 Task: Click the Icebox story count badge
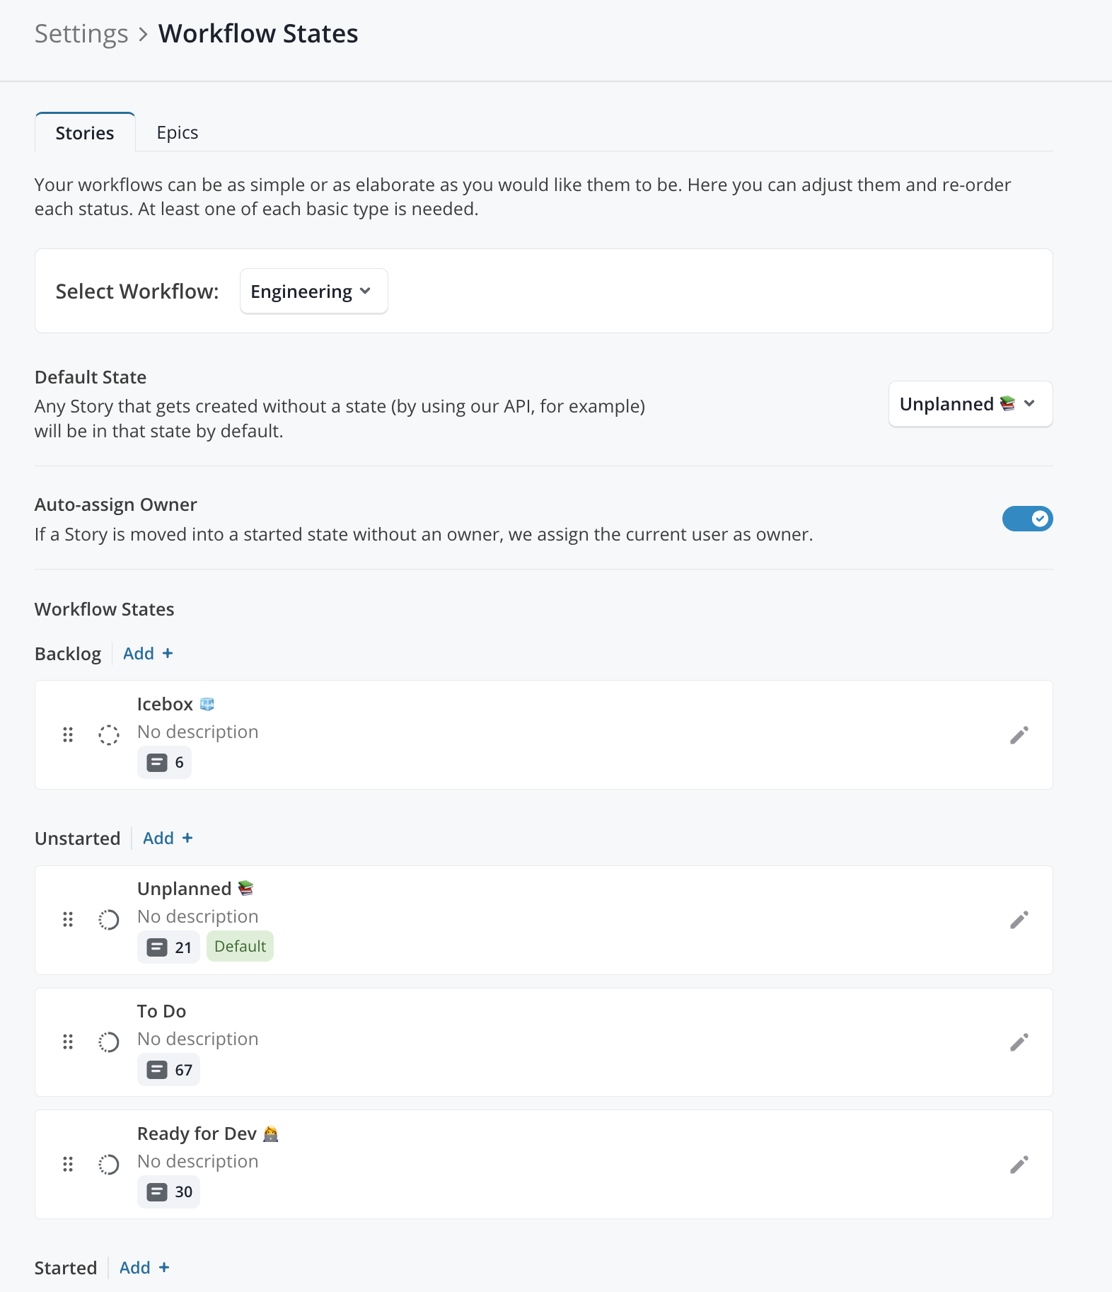[164, 763]
